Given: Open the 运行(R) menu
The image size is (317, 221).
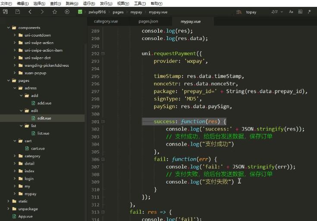Looking at the screenshot, I should [x=89, y=3].
